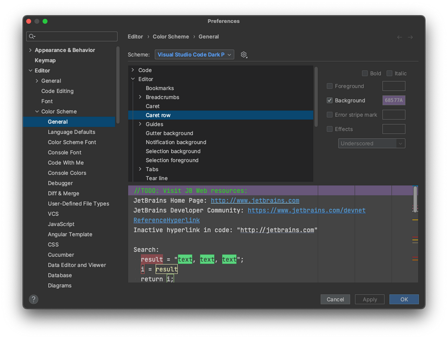Open the scheme actions gear icon
Screen dimensions: 448x339
click(244, 55)
